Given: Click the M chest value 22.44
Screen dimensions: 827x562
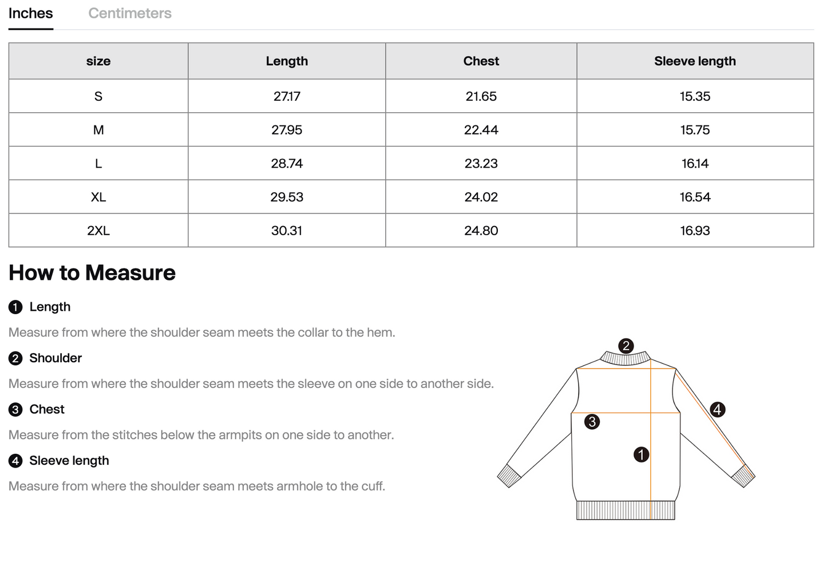Looking at the screenshot, I should tap(481, 130).
